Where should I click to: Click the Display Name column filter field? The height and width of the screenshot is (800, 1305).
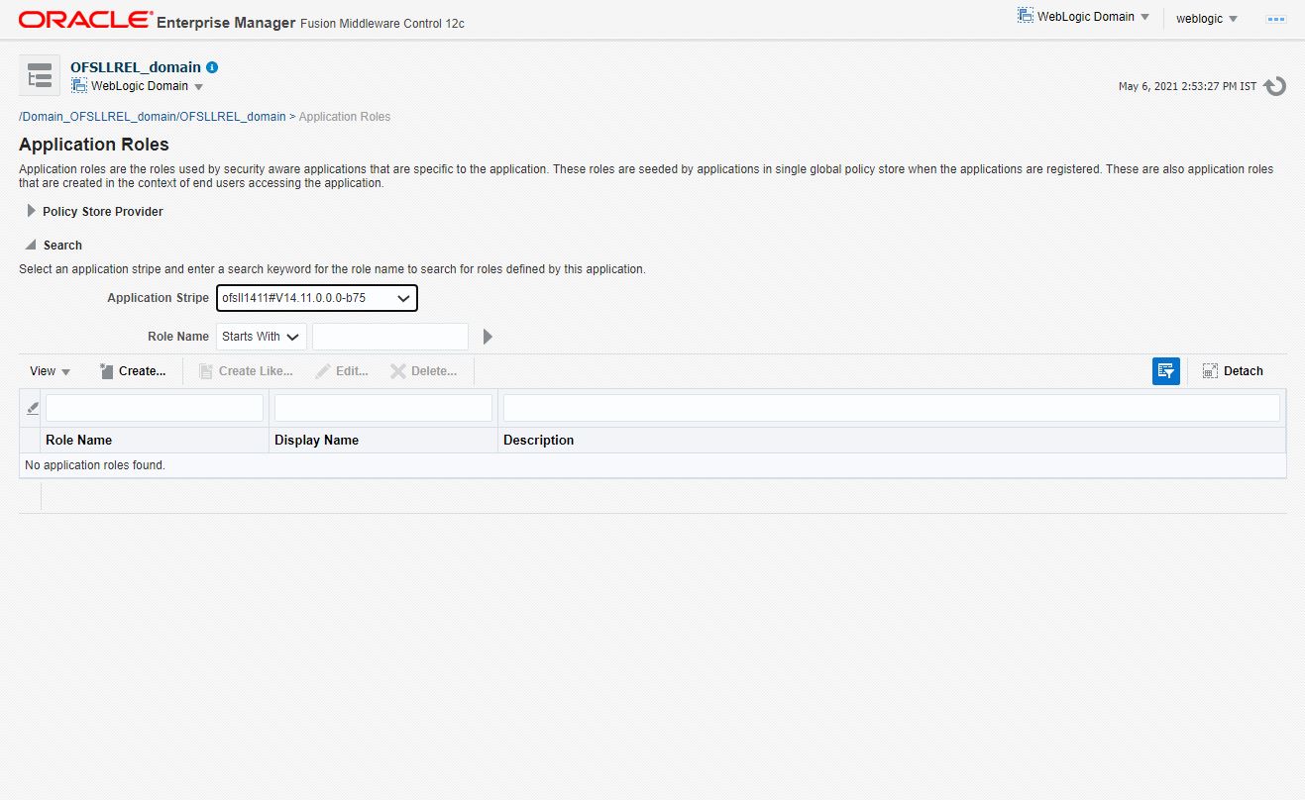[383, 408]
